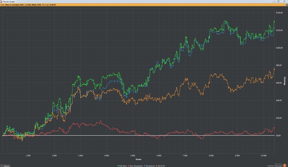
Task: Click the Hold'em Manager 2 logo
Action: 285,165
